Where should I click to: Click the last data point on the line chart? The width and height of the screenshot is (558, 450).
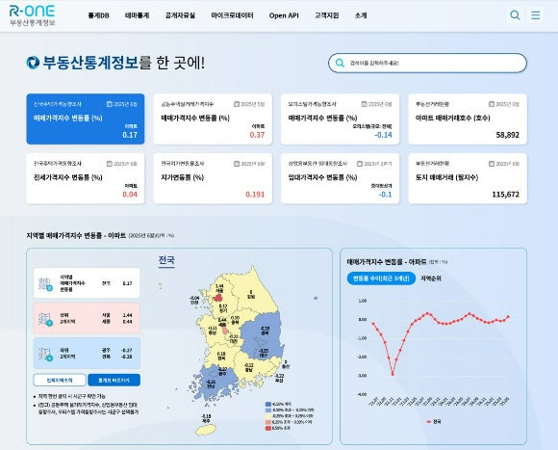[508, 316]
